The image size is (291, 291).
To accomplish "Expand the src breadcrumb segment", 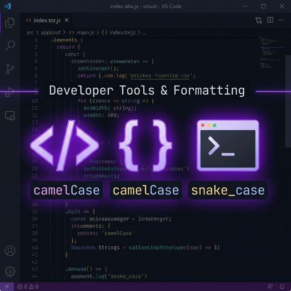I will pos(30,32).
